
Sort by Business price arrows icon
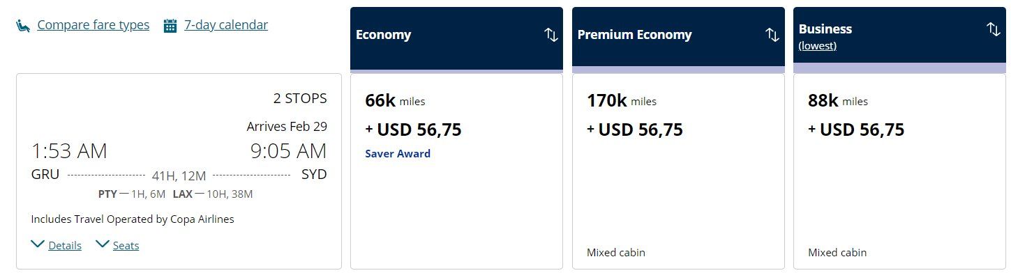[994, 29]
